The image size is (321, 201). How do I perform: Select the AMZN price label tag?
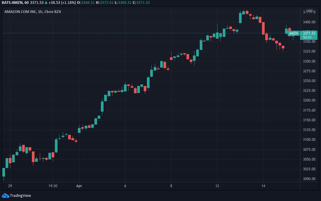point(293,33)
